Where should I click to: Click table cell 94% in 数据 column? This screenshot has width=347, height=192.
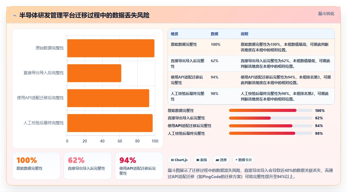214,77
